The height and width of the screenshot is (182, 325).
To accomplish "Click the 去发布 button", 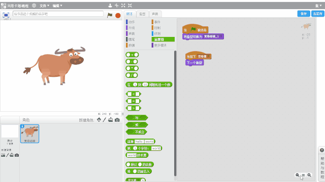I will pos(317,14).
